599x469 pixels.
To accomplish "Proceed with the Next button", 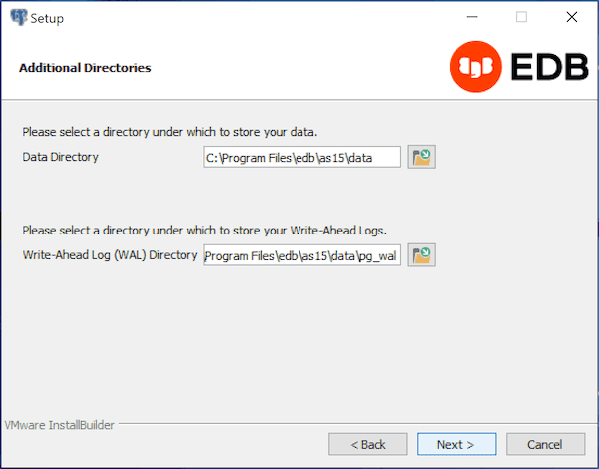I will (455, 444).
